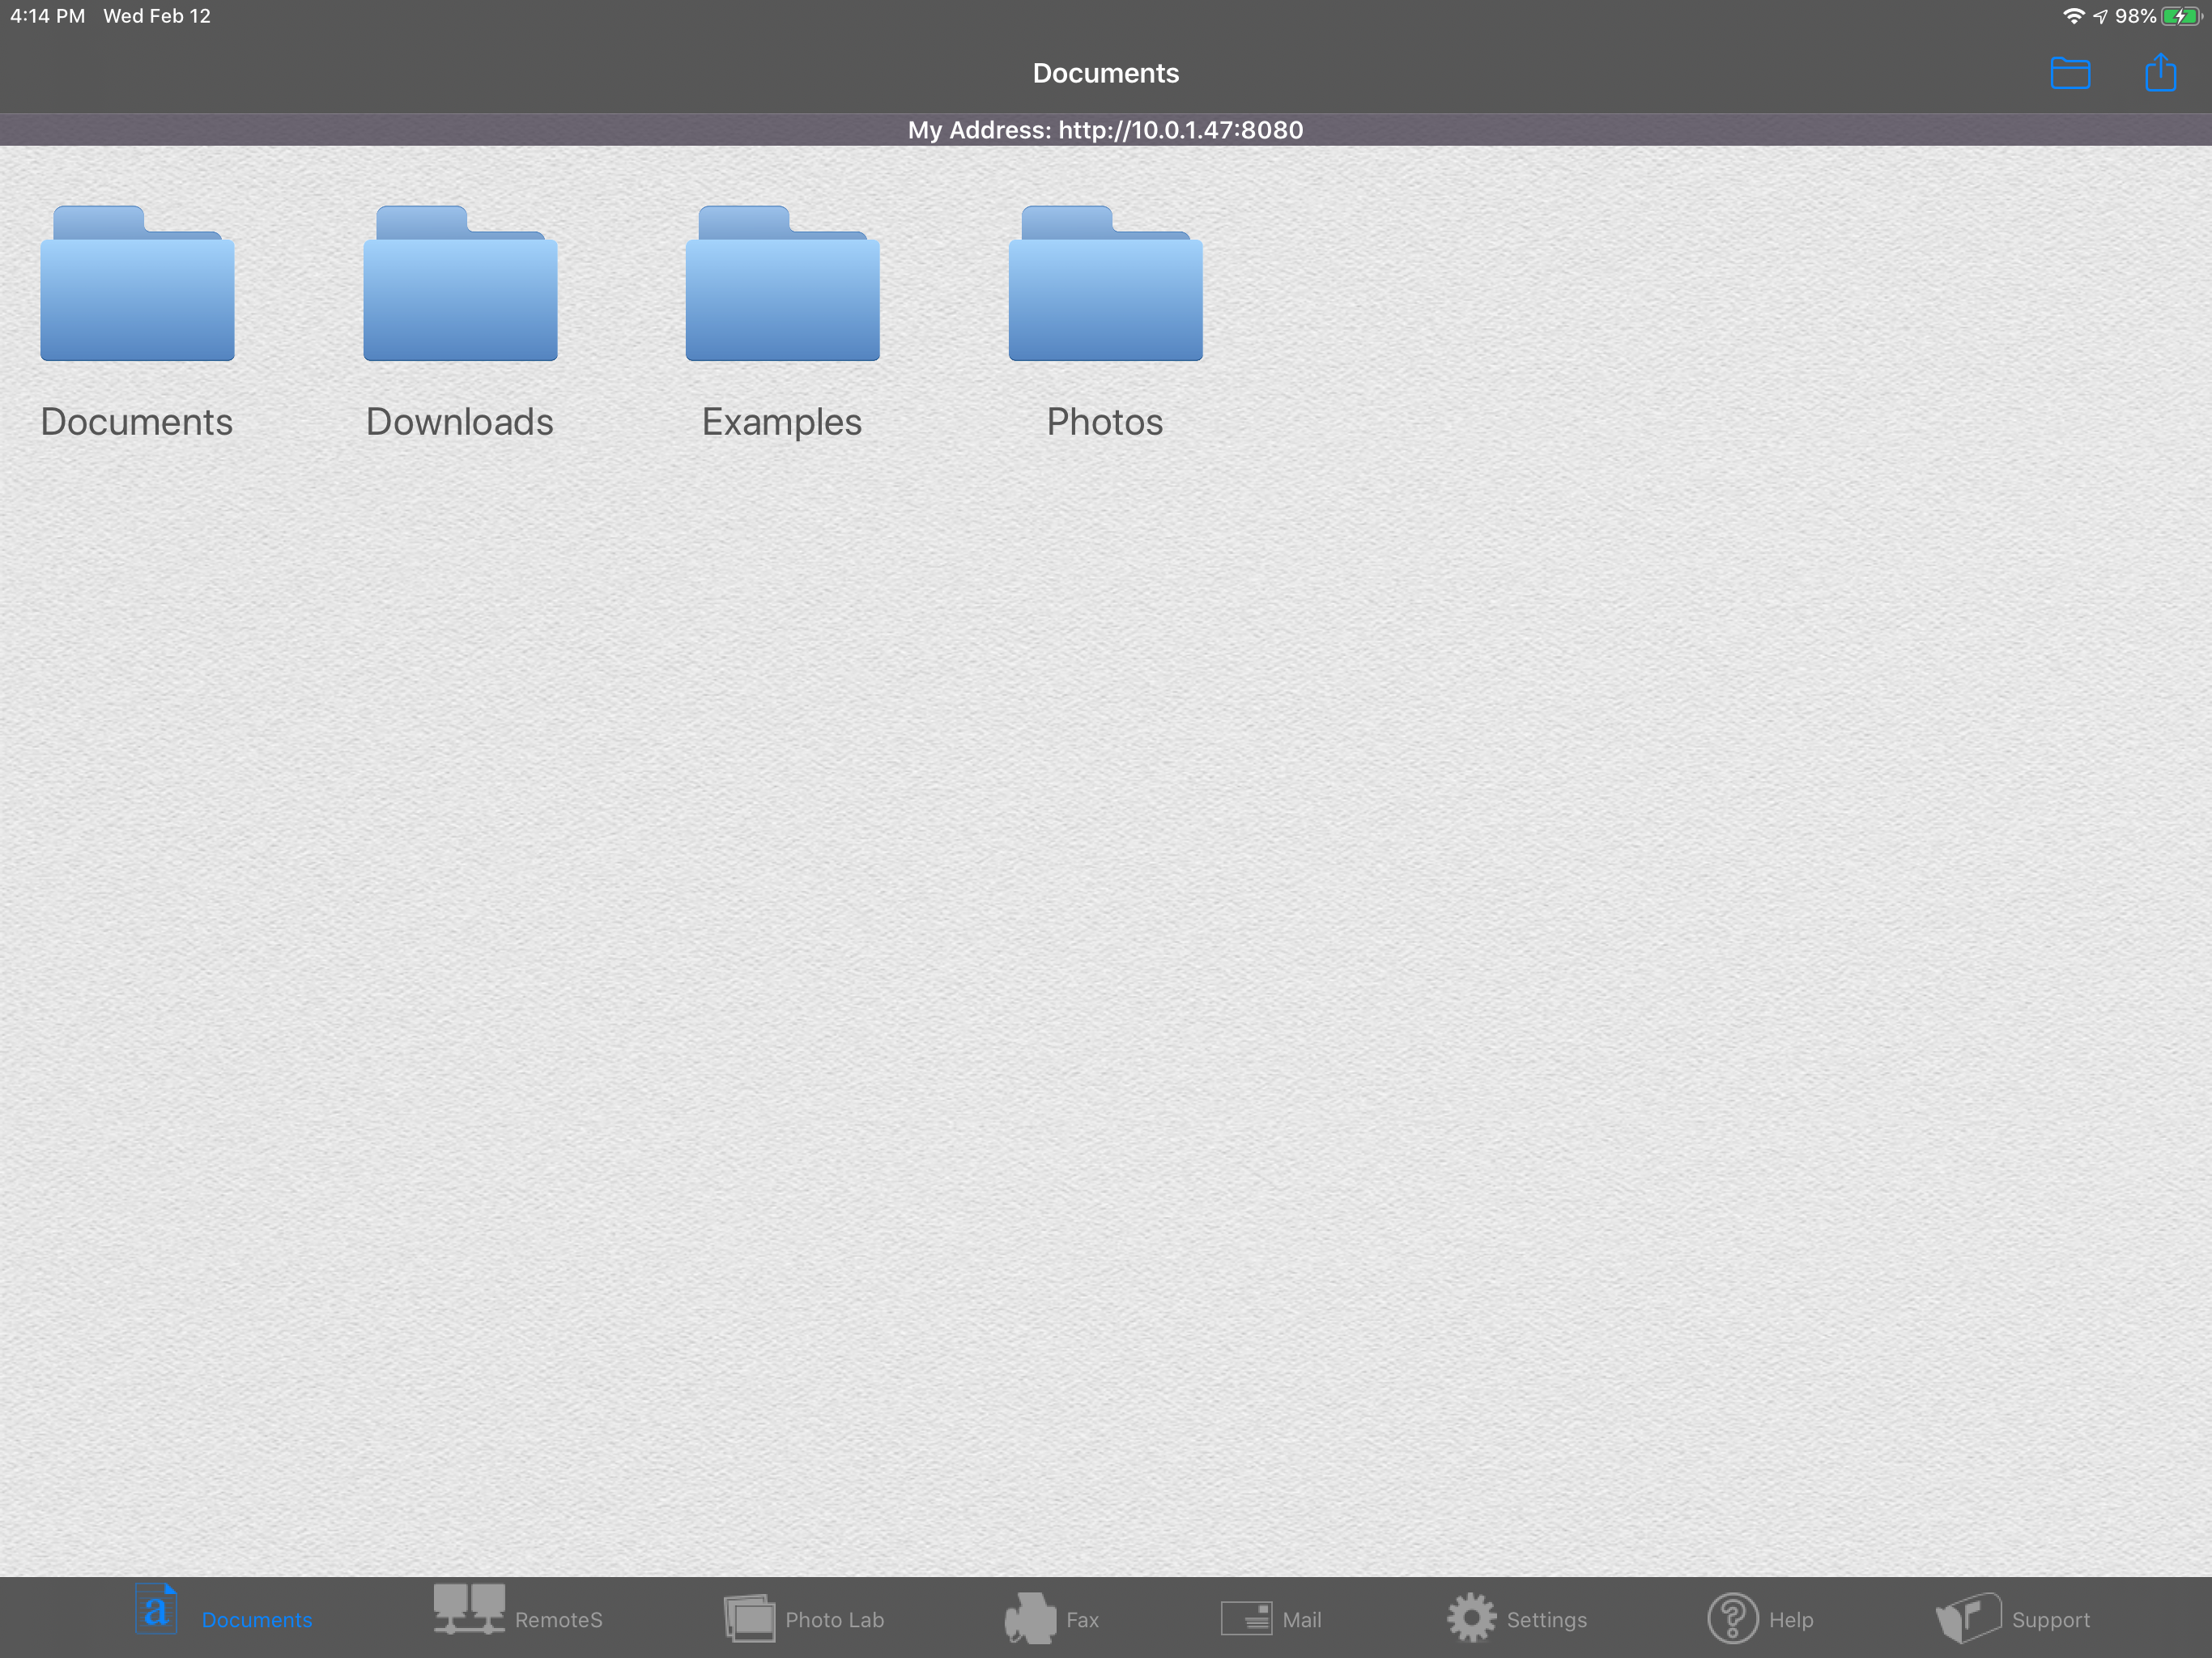This screenshot has height=1658, width=2212.
Task: Switch to the Help tab label
Action: tap(1791, 1620)
